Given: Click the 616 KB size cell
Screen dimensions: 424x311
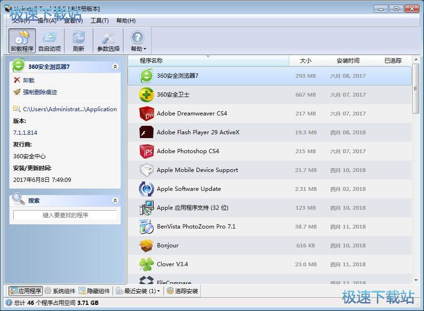Looking at the screenshot, I should [x=306, y=246].
